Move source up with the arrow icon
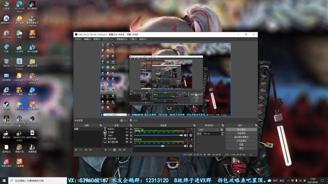328x184 pixels. click(x=120, y=150)
